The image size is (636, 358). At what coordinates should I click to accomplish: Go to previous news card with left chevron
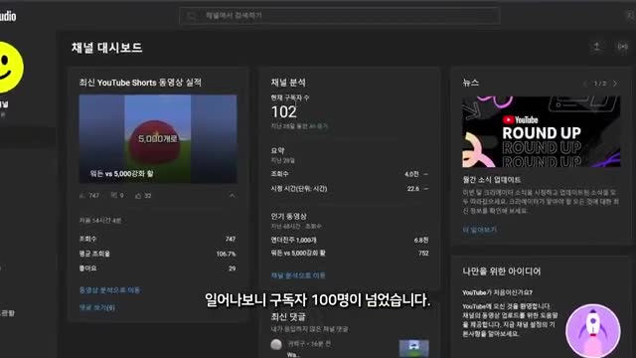584,84
